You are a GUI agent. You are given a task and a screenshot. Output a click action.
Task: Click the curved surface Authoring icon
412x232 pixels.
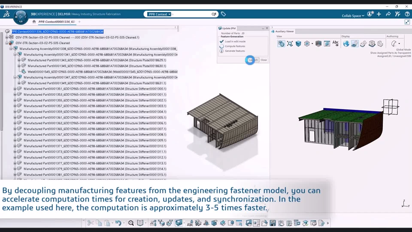pos(394,43)
